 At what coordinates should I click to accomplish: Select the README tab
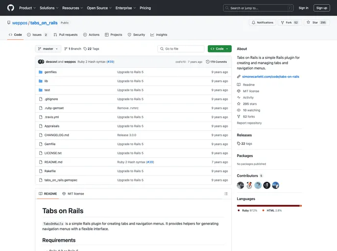click(x=48, y=194)
